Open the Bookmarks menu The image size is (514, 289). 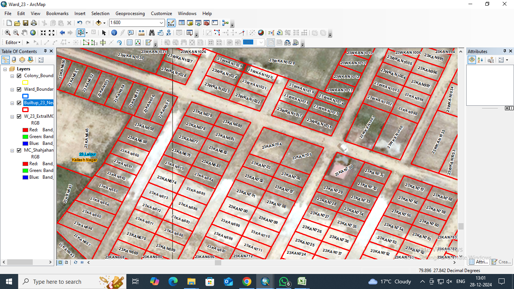(x=57, y=13)
